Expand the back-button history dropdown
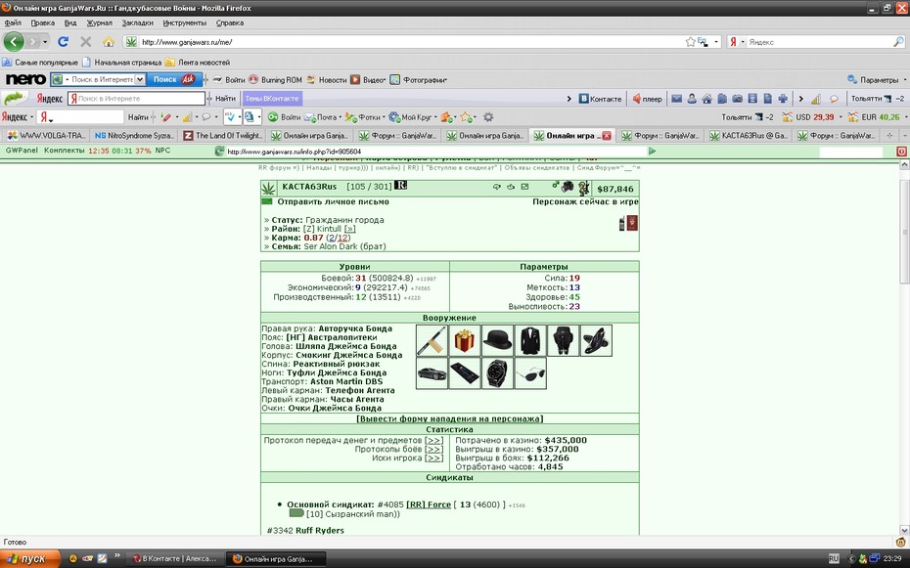The image size is (910, 568). pyautogui.click(x=45, y=42)
